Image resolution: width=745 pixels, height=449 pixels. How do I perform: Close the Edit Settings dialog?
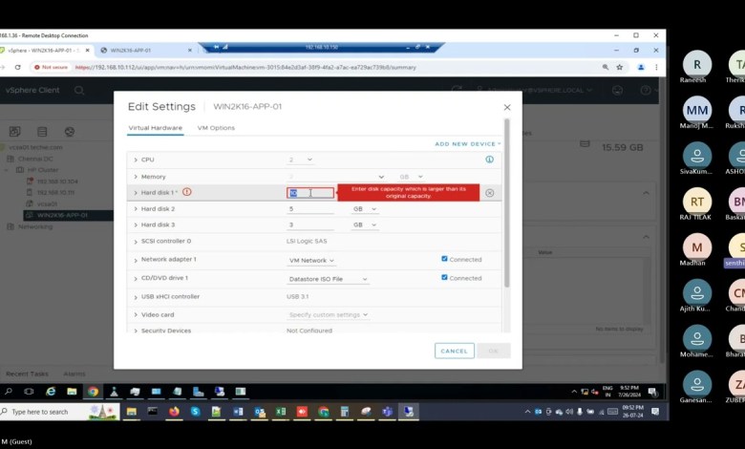[507, 107]
